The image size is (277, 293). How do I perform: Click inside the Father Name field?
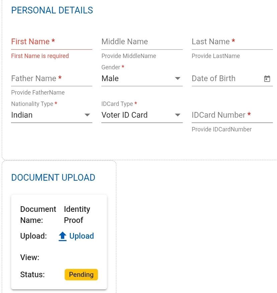(x=50, y=78)
